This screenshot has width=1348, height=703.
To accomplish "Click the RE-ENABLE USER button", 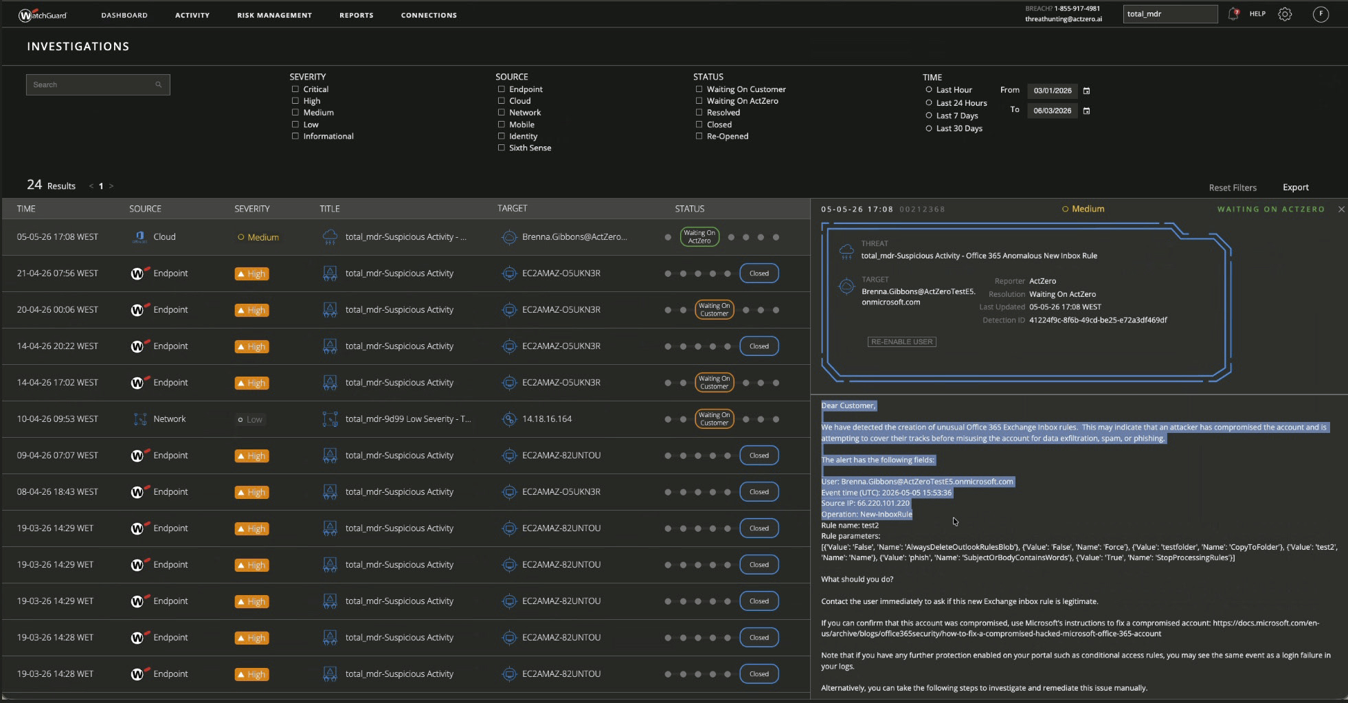I will pyautogui.click(x=901, y=342).
